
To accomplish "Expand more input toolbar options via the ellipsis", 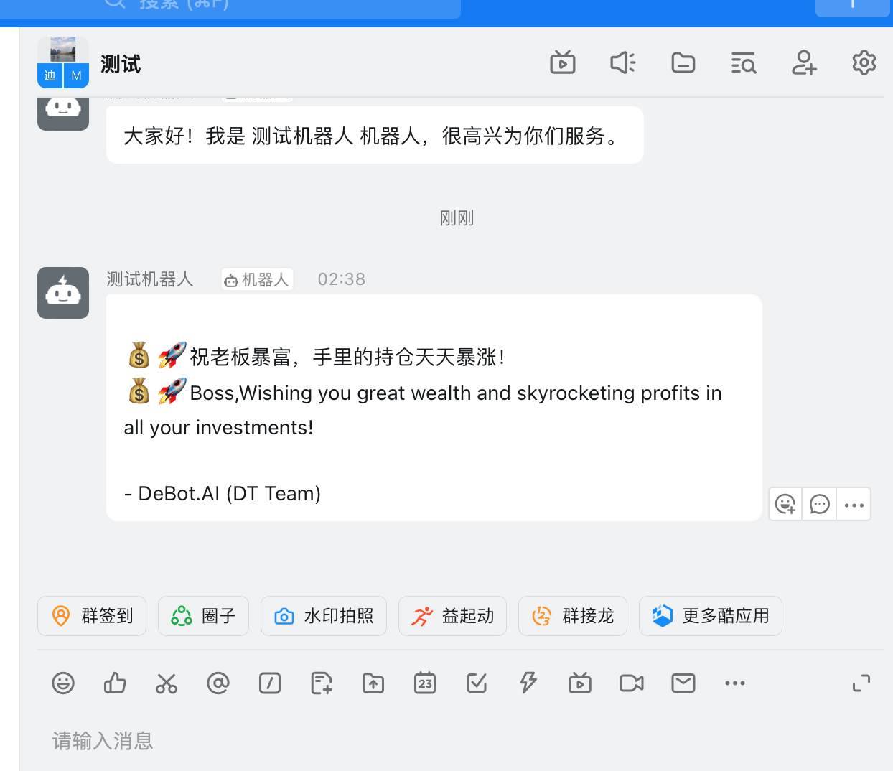I will point(735,683).
